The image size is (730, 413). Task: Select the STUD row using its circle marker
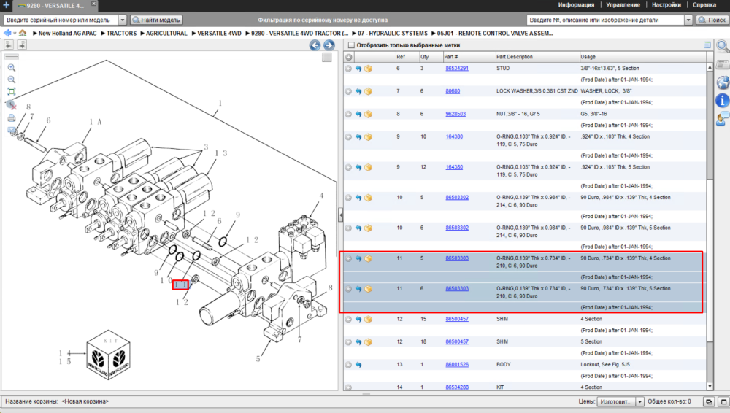click(348, 69)
